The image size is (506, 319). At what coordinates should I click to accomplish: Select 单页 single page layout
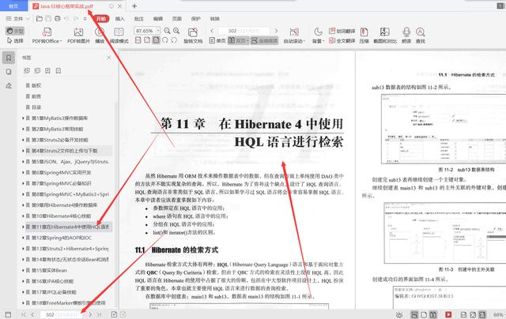(217, 40)
